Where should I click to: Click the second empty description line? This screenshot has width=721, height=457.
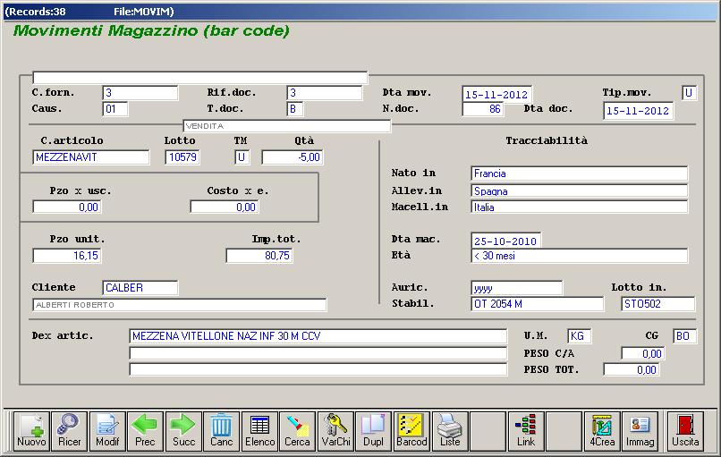tap(318, 353)
